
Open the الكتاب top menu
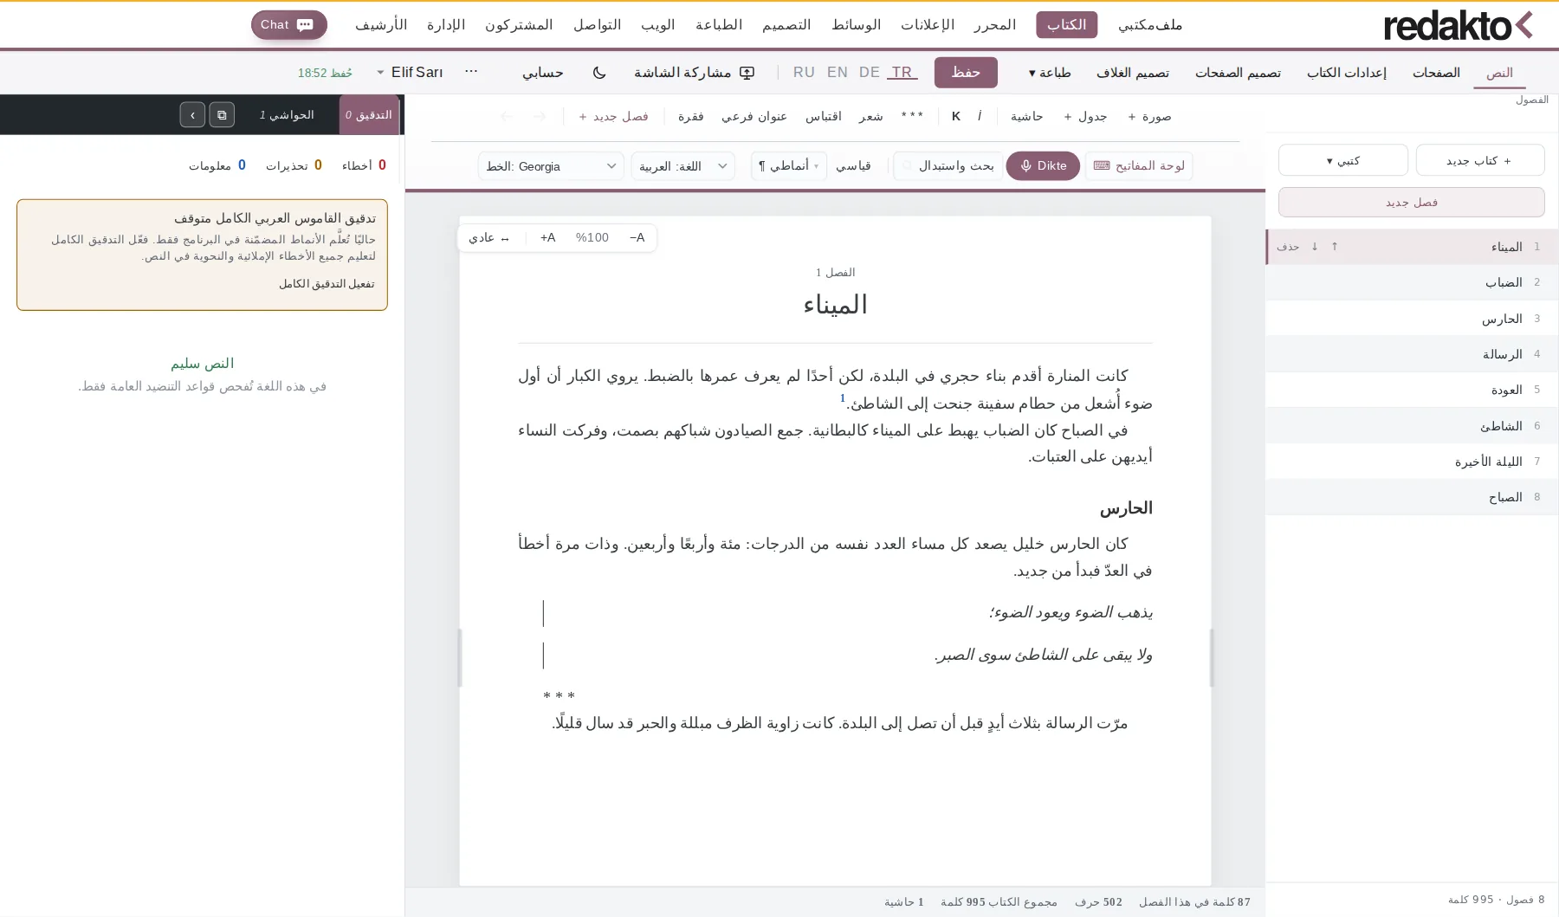(x=1066, y=25)
